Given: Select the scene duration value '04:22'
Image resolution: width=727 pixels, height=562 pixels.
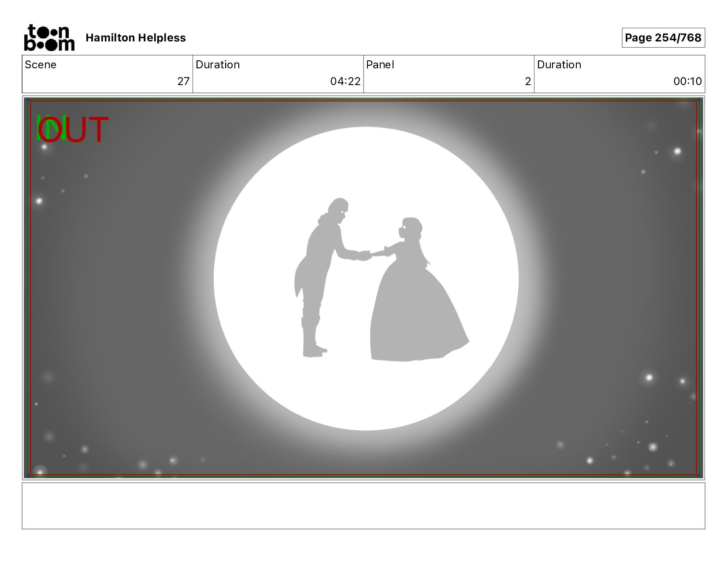Looking at the screenshot, I should coord(345,82).
